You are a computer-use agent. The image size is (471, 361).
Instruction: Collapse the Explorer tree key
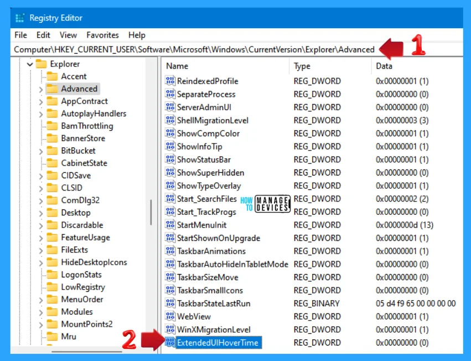pyautogui.click(x=30, y=64)
